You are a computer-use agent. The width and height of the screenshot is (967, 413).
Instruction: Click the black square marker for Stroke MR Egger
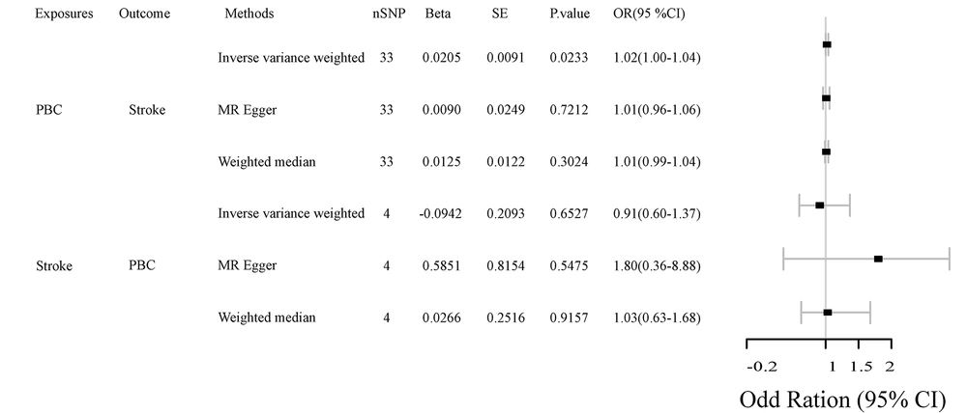pos(878,260)
